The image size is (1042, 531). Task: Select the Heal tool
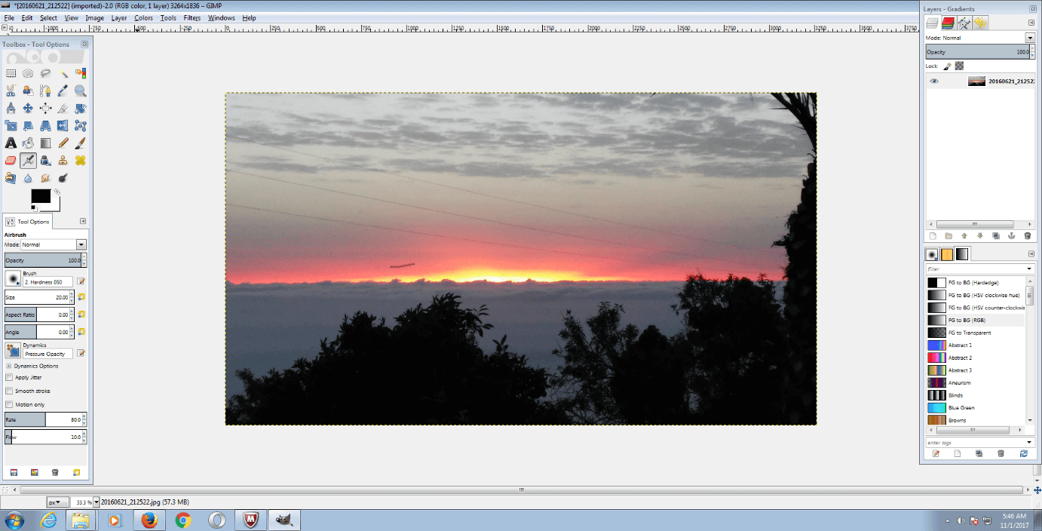pos(81,160)
